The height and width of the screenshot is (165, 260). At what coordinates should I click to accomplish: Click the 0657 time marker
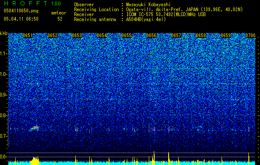coord(176,35)
